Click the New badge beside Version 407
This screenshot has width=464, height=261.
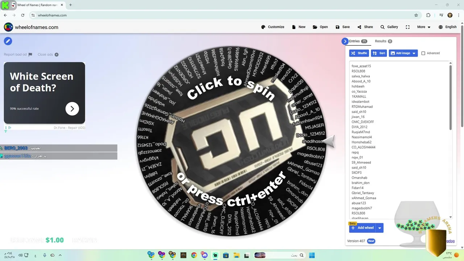[x=371, y=241]
